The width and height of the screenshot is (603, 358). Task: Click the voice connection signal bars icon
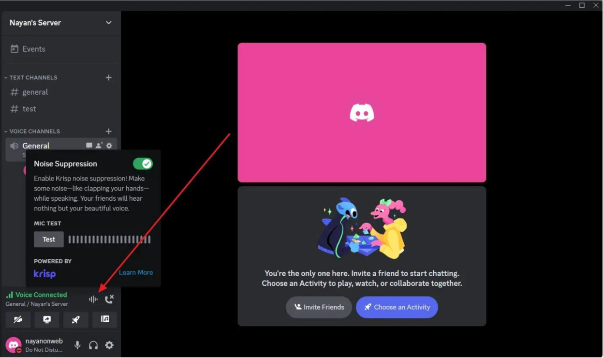[10, 295]
